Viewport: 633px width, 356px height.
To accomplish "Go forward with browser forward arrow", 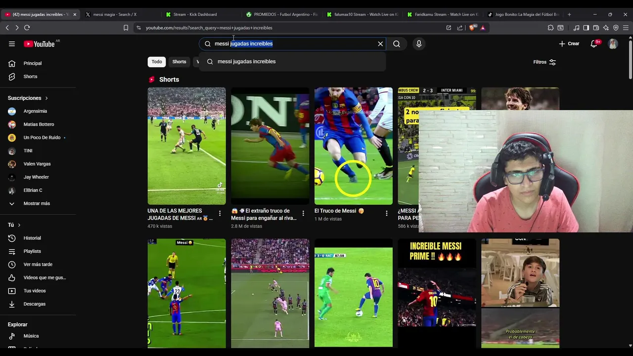I will point(17,28).
